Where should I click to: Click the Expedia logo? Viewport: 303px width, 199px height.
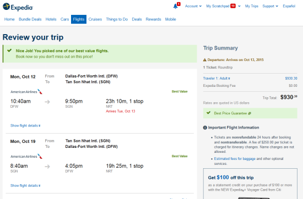coord(18,7)
